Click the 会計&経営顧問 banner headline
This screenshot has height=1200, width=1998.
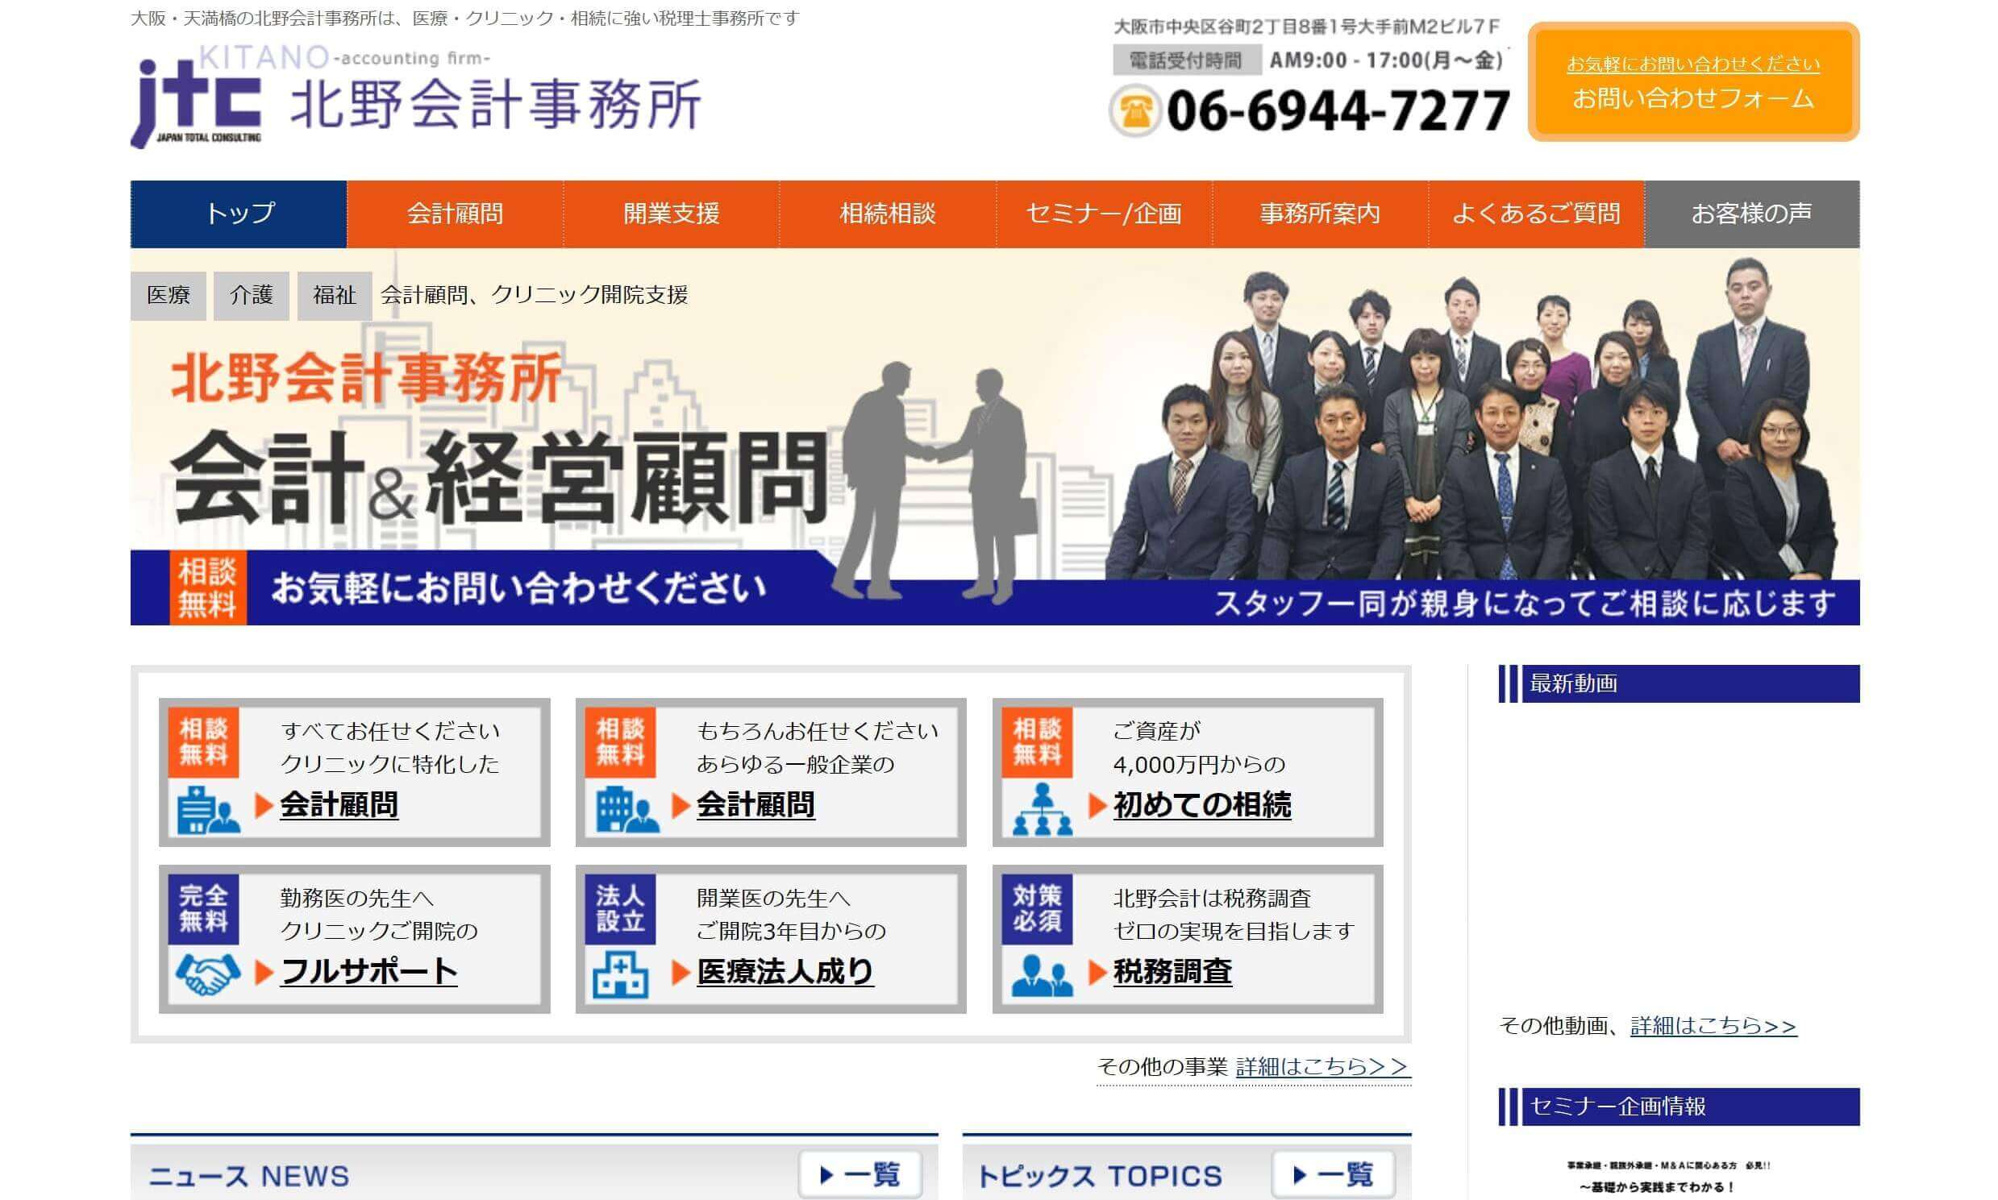pyautogui.click(x=498, y=480)
